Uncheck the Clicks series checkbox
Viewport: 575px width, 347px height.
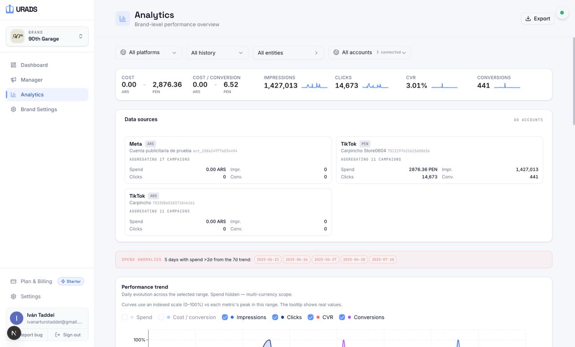275,317
